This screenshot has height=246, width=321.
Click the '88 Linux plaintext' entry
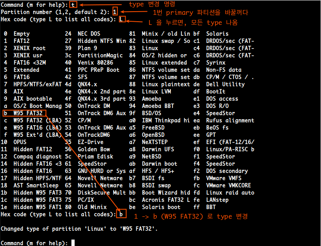click(x=160, y=84)
